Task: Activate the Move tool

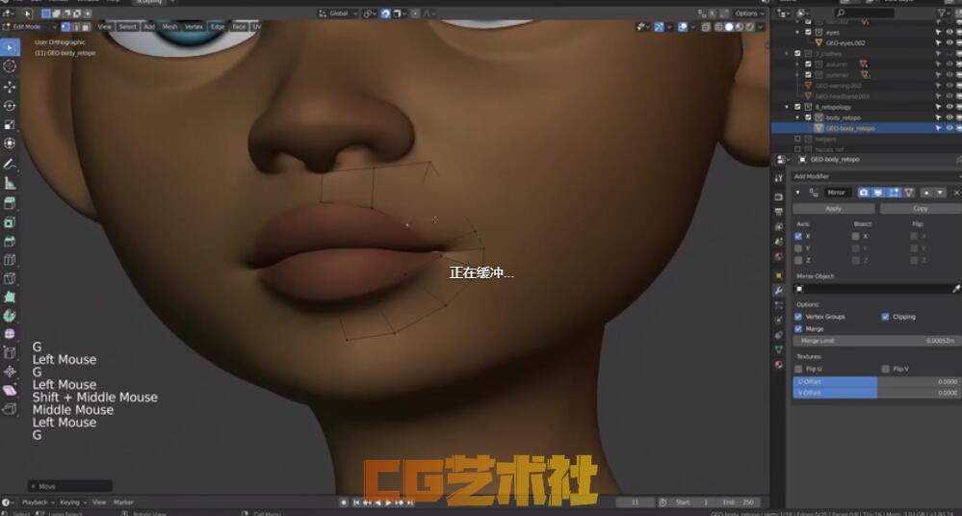Action: 10,87
